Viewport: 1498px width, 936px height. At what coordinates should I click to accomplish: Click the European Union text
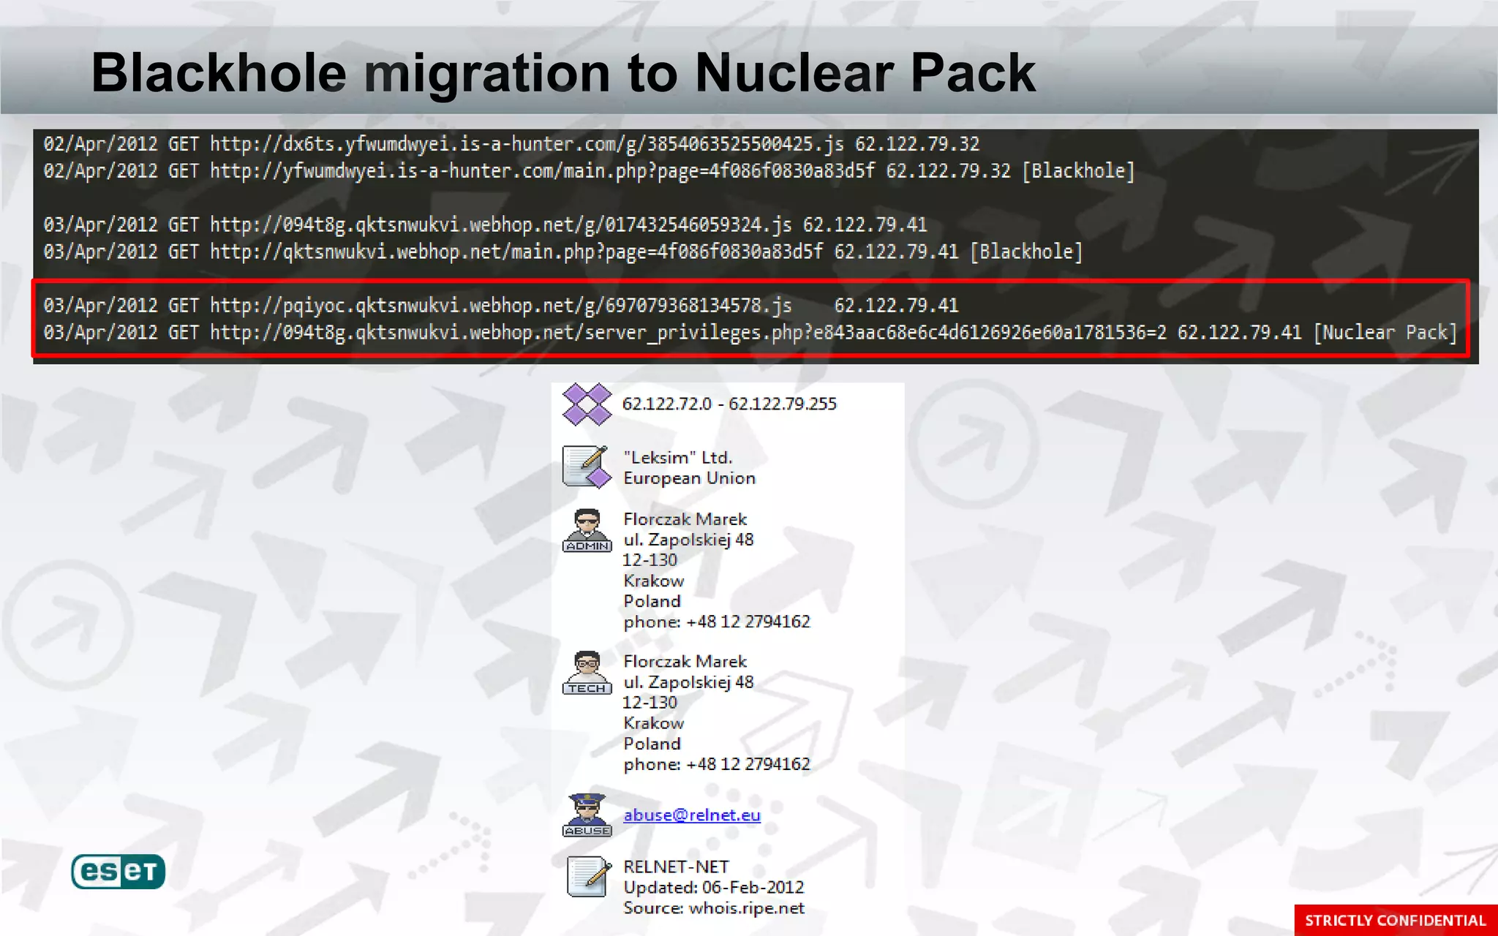tap(689, 478)
